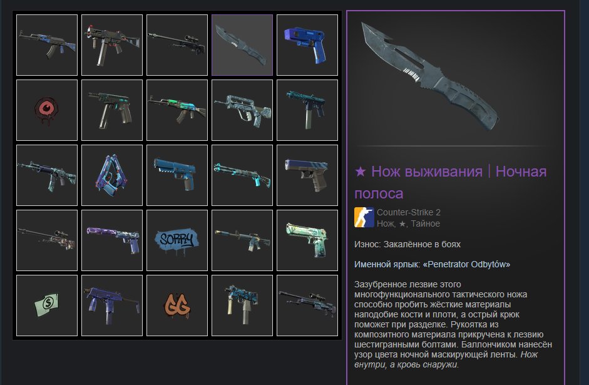Viewport: 589px width, 385px height.
Task: Select the teal-striped AK-47 in second row
Action: point(177,110)
